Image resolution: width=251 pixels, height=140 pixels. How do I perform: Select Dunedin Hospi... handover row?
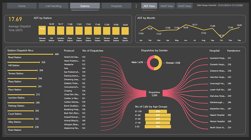click(x=220, y=64)
